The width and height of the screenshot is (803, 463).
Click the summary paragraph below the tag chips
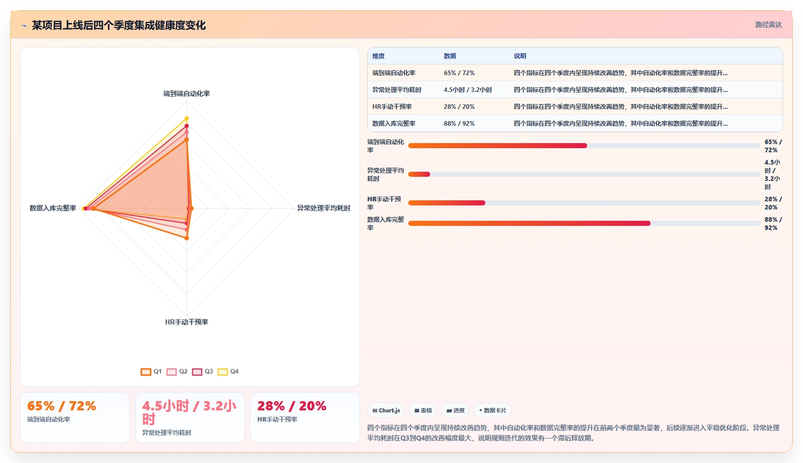pyautogui.click(x=574, y=433)
